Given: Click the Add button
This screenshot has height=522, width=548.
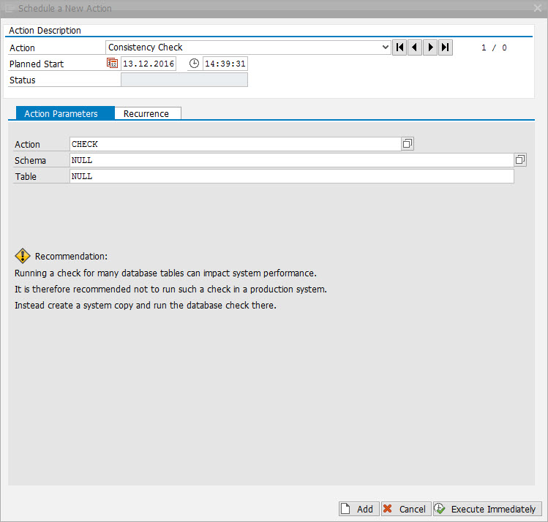Looking at the screenshot, I should pyautogui.click(x=359, y=509).
